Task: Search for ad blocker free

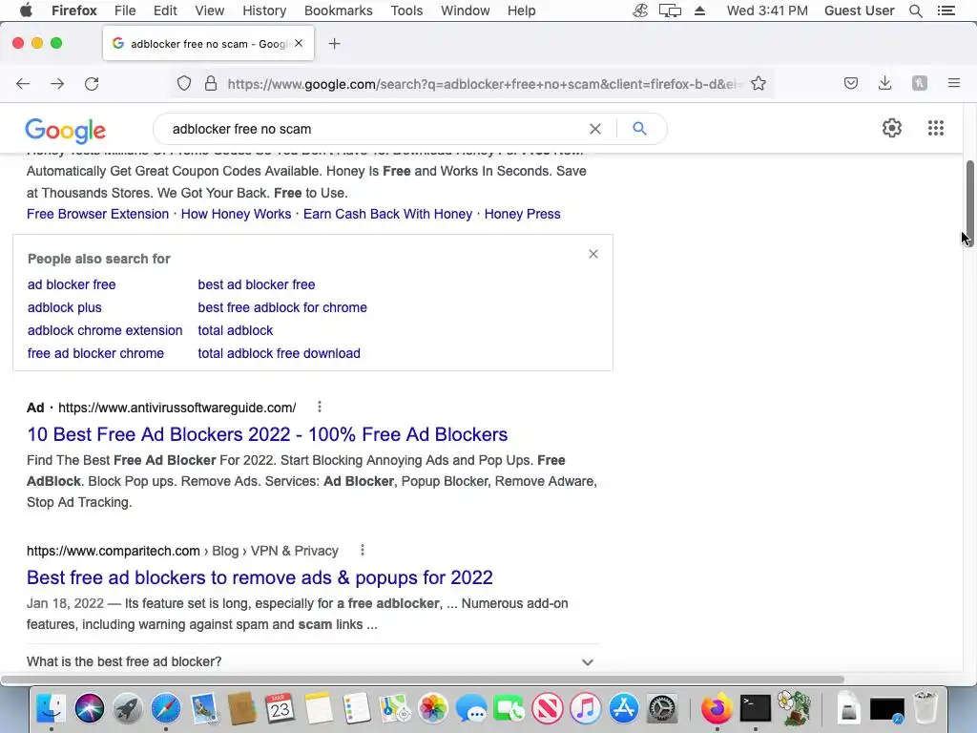Action: click(x=72, y=284)
